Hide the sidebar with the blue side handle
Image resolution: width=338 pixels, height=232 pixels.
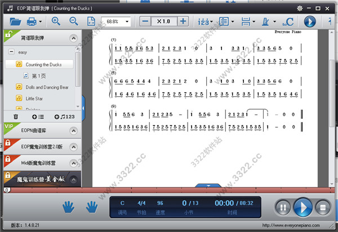(83, 108)
